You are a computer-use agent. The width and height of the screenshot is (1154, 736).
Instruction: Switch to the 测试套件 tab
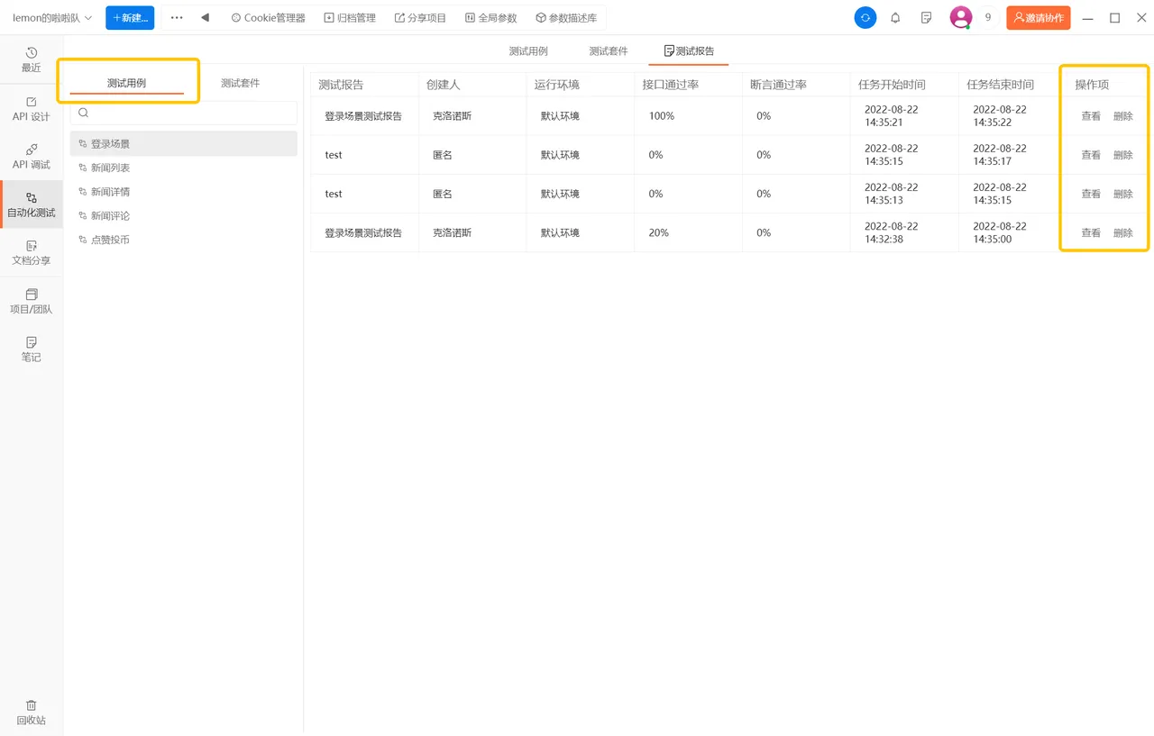click(x=609, y=50)
